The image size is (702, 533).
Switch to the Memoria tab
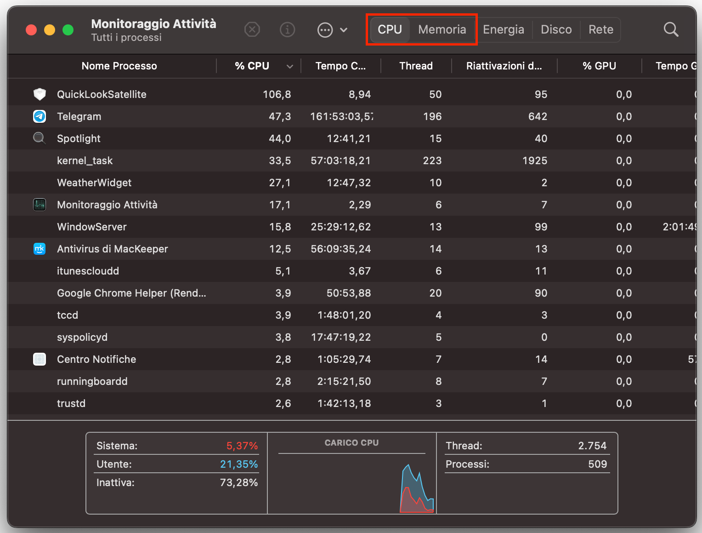[x=442, y=29]
